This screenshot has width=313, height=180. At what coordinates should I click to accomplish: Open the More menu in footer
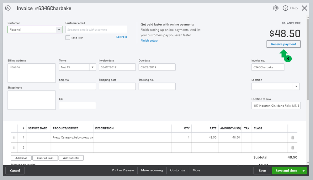coord(196,170)
